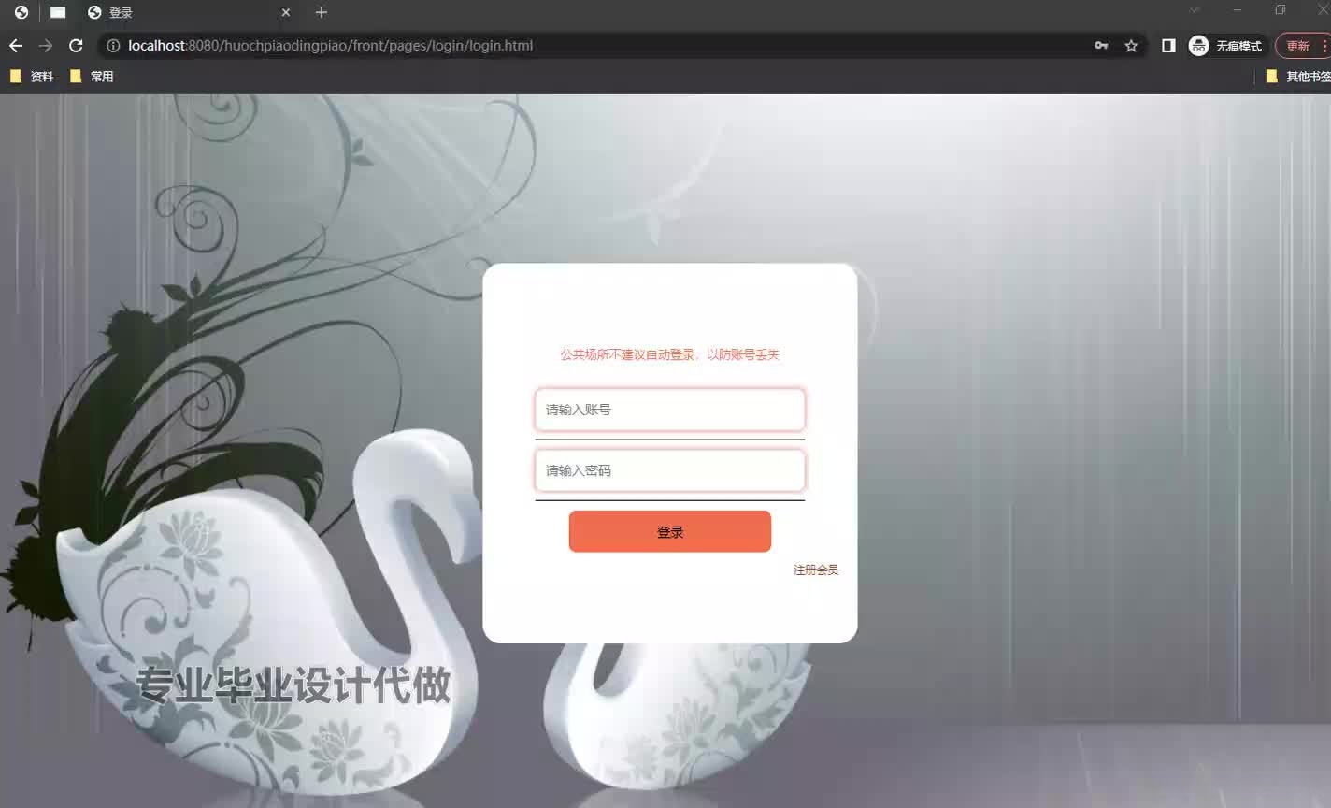Open the 资料 bookmarks folder
This screenshot has height=808, width=1331.
click(x=33, y=76)
